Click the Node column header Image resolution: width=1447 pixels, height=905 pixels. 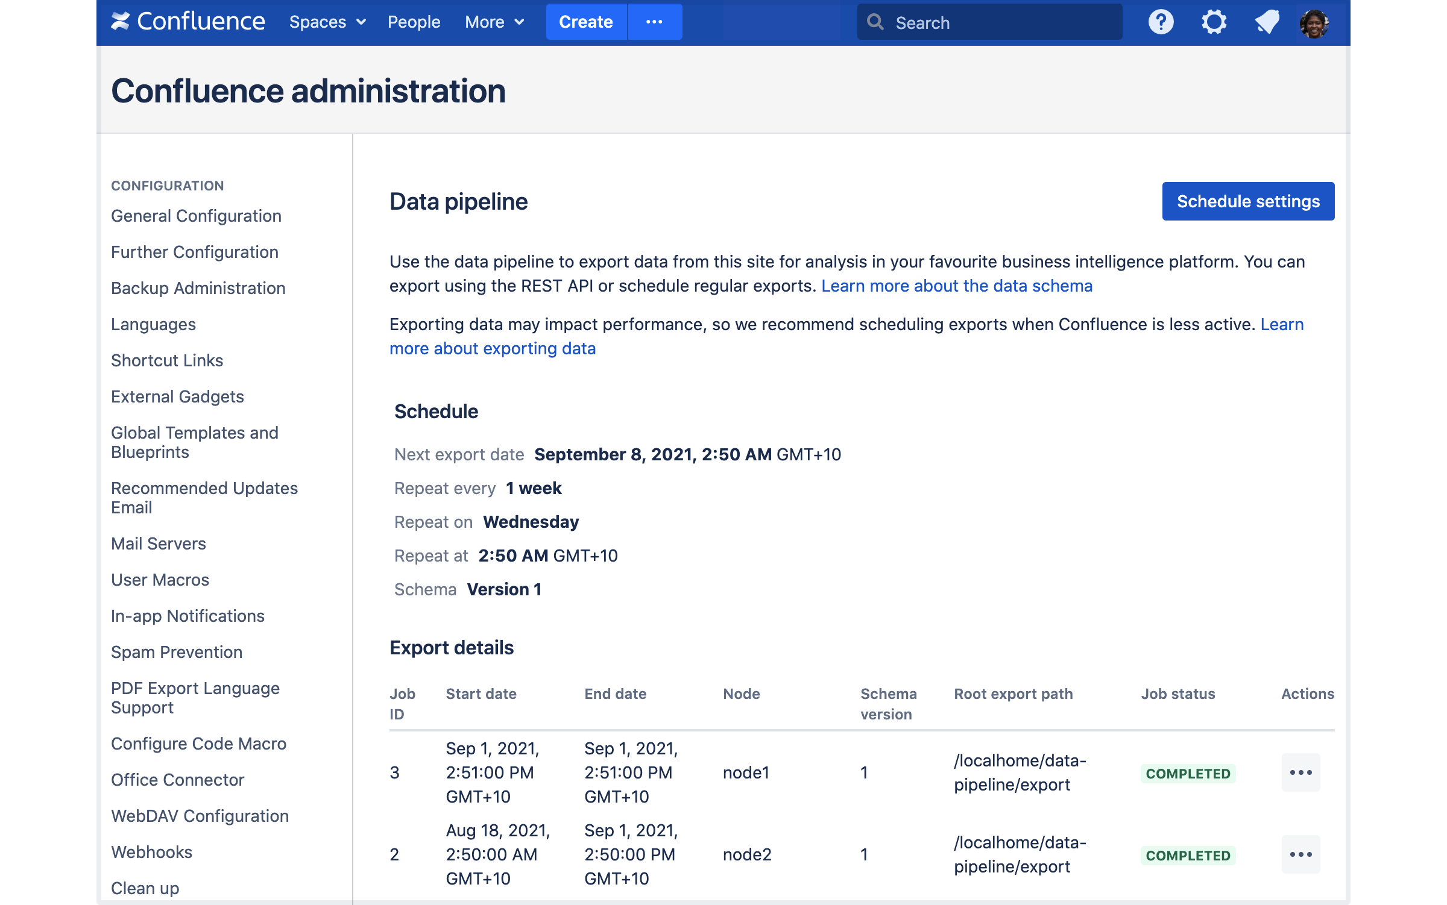tap(741, 694)
